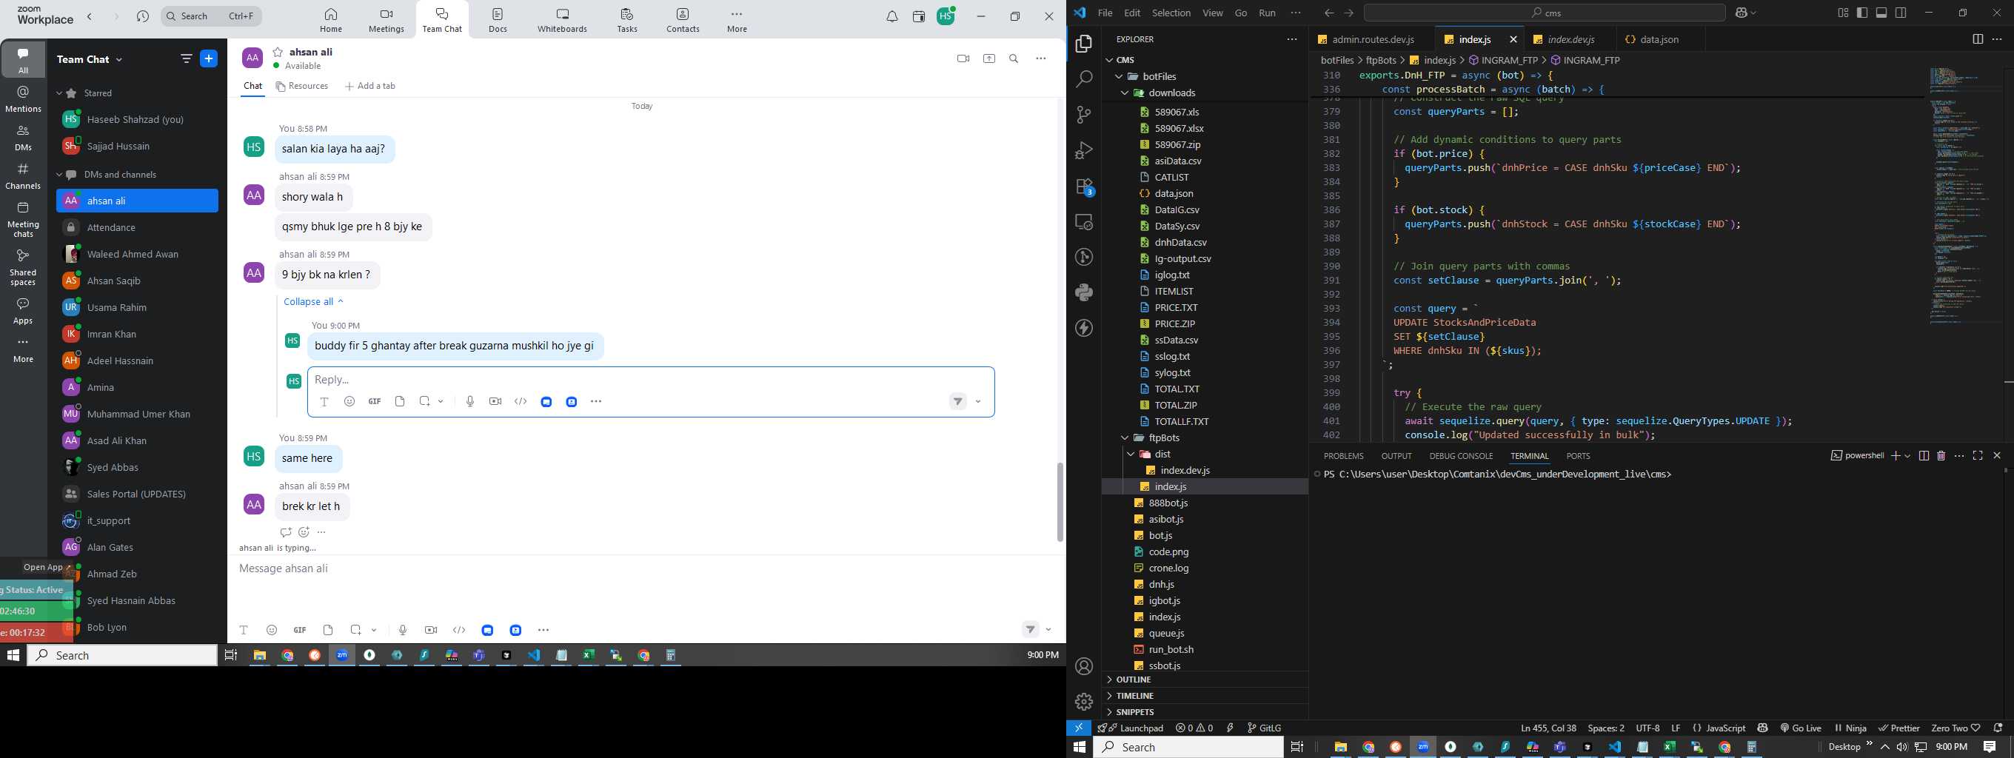
Task: Open new terminal launch profile dropdown
Action: 1907,457
